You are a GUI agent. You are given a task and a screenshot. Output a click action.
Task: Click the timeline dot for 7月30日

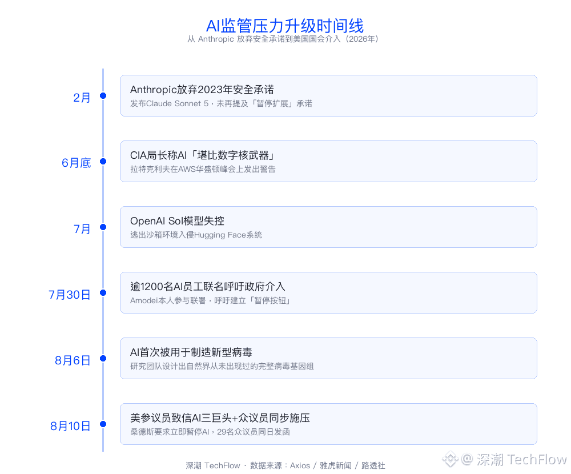[x=103, y=292]
